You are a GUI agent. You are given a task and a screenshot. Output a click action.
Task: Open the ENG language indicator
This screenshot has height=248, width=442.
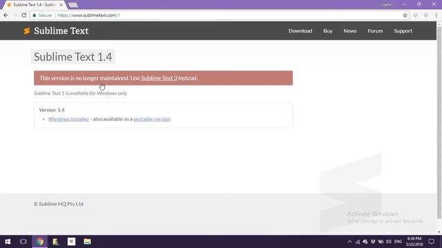pyautogui.click(x=398, y=242)
